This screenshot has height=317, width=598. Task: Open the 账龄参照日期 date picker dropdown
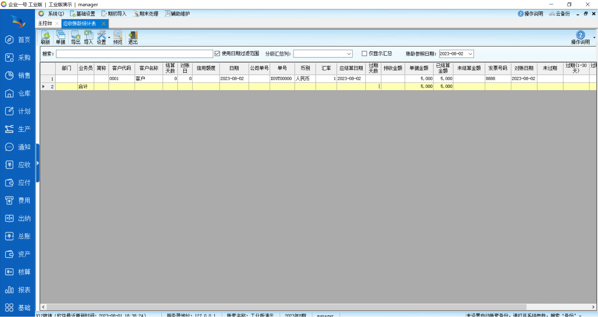[470, 54]
